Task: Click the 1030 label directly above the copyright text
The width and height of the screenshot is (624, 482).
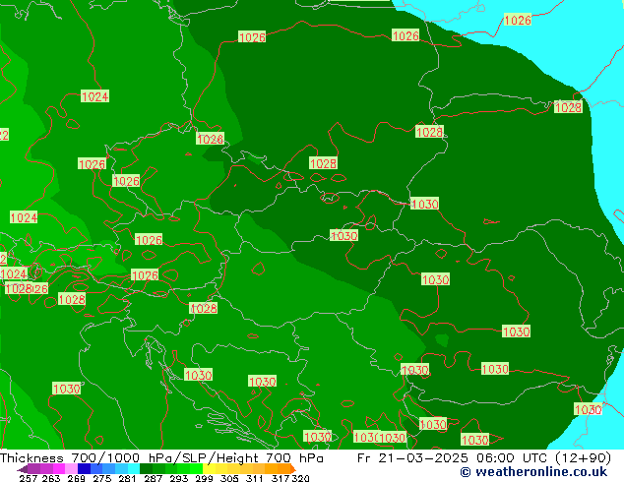Action: tap(474, 440)
